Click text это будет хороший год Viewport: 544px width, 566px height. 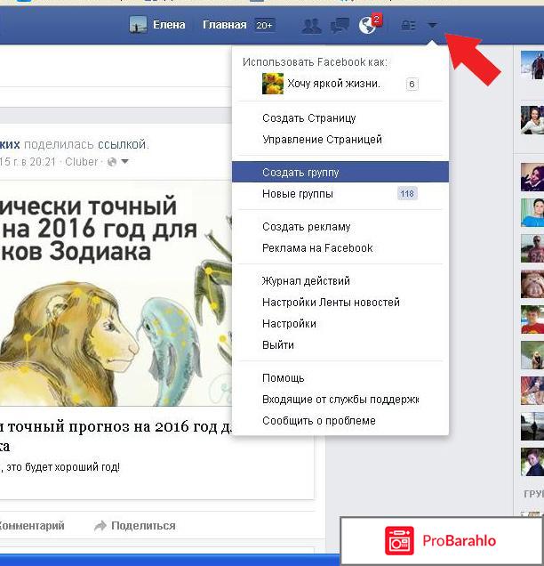[x=63, y=467]
